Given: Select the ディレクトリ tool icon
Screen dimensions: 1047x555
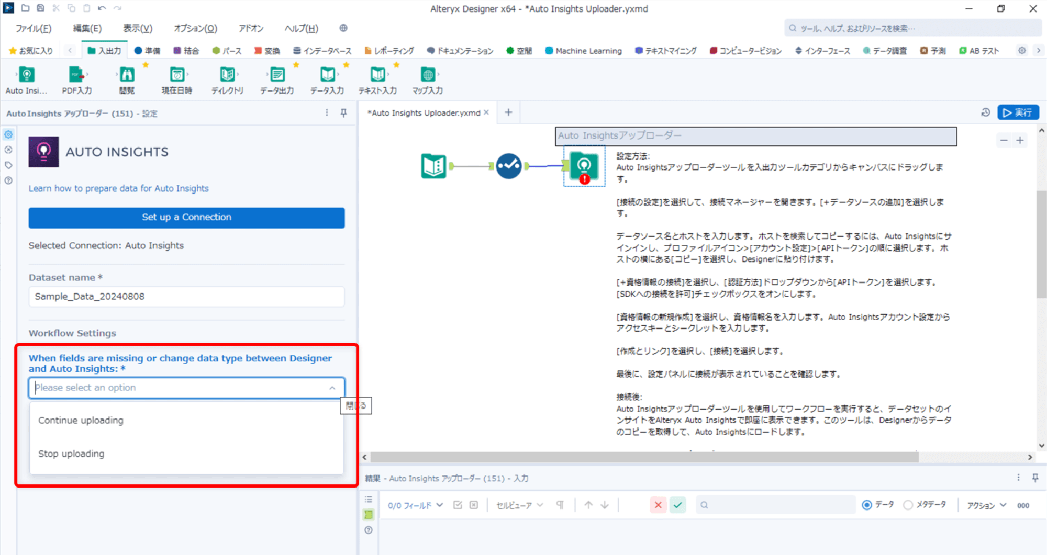Looking at the screenshot, I should click(227, 75).
